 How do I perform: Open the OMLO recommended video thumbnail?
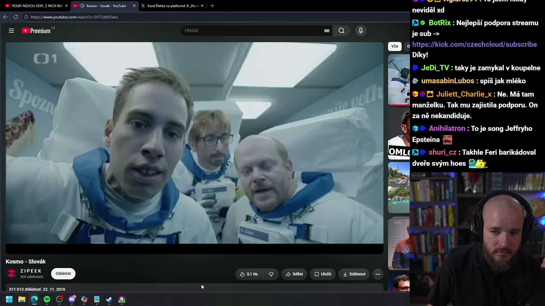click(x=399, y=134)
